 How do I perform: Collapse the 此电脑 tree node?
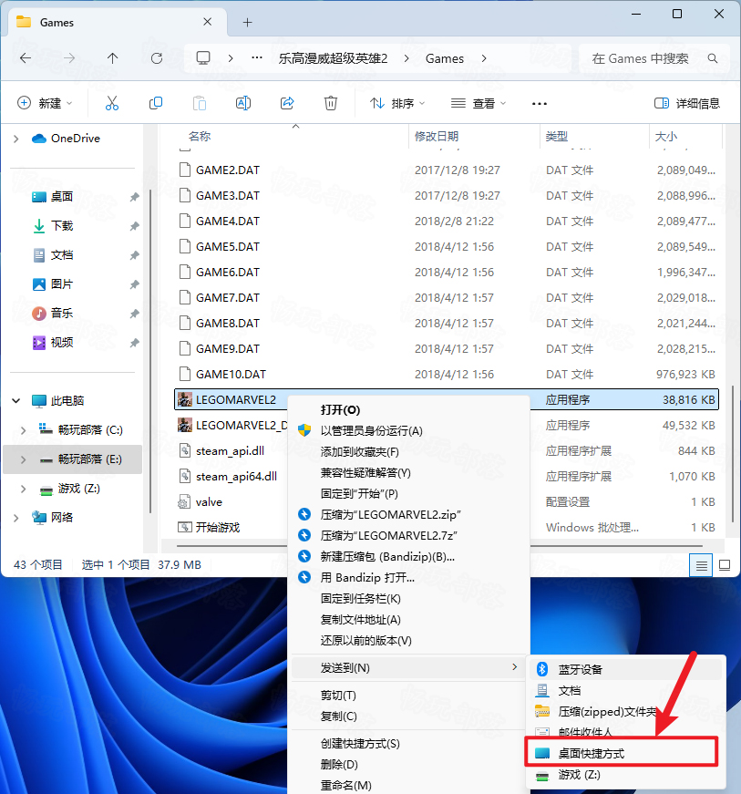click(16, 401)
